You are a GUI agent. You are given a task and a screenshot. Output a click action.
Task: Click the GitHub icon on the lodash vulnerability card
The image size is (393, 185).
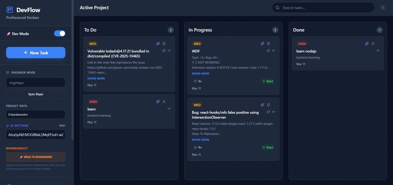point(164,43)
